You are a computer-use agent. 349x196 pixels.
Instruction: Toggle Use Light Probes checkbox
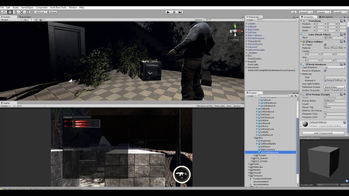click(x=325, y=84)
